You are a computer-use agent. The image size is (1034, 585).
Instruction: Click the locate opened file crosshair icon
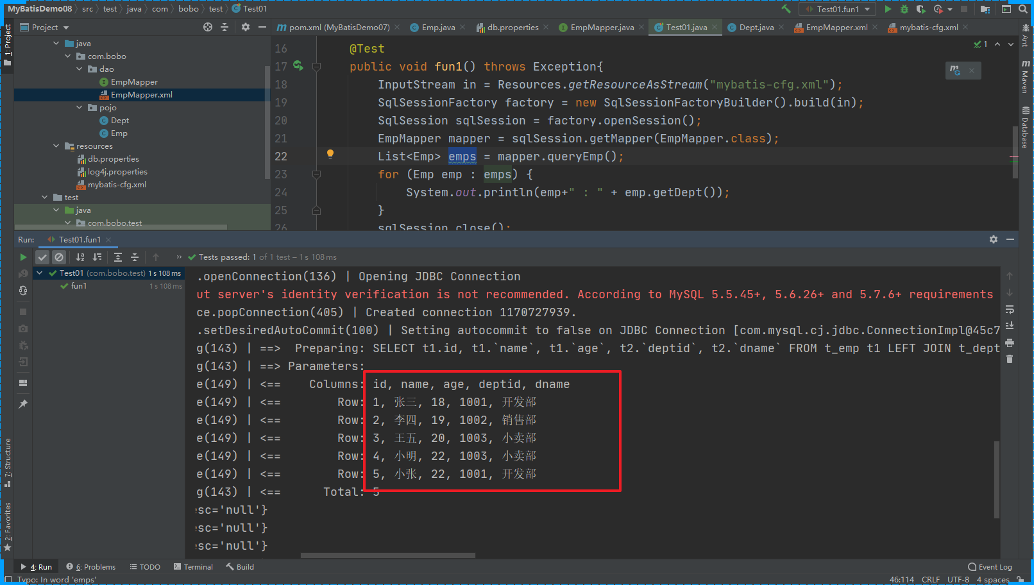coord(208,27)
